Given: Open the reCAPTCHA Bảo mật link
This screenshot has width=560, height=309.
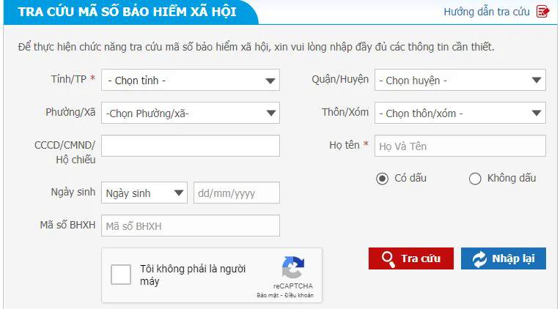Looking at the screenshot, I should 267,295.
